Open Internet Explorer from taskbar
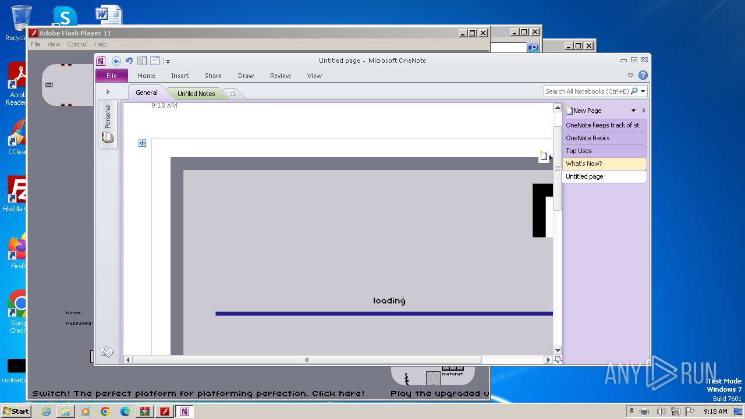This screenshot has height=419, width=745. [x=46, y=411]
